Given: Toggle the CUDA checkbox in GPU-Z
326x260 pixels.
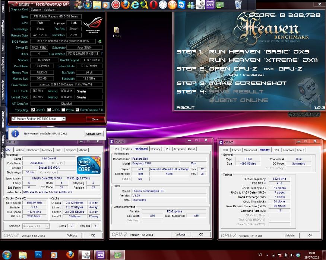Looking at the screenshot, I should tap(49, 110).
